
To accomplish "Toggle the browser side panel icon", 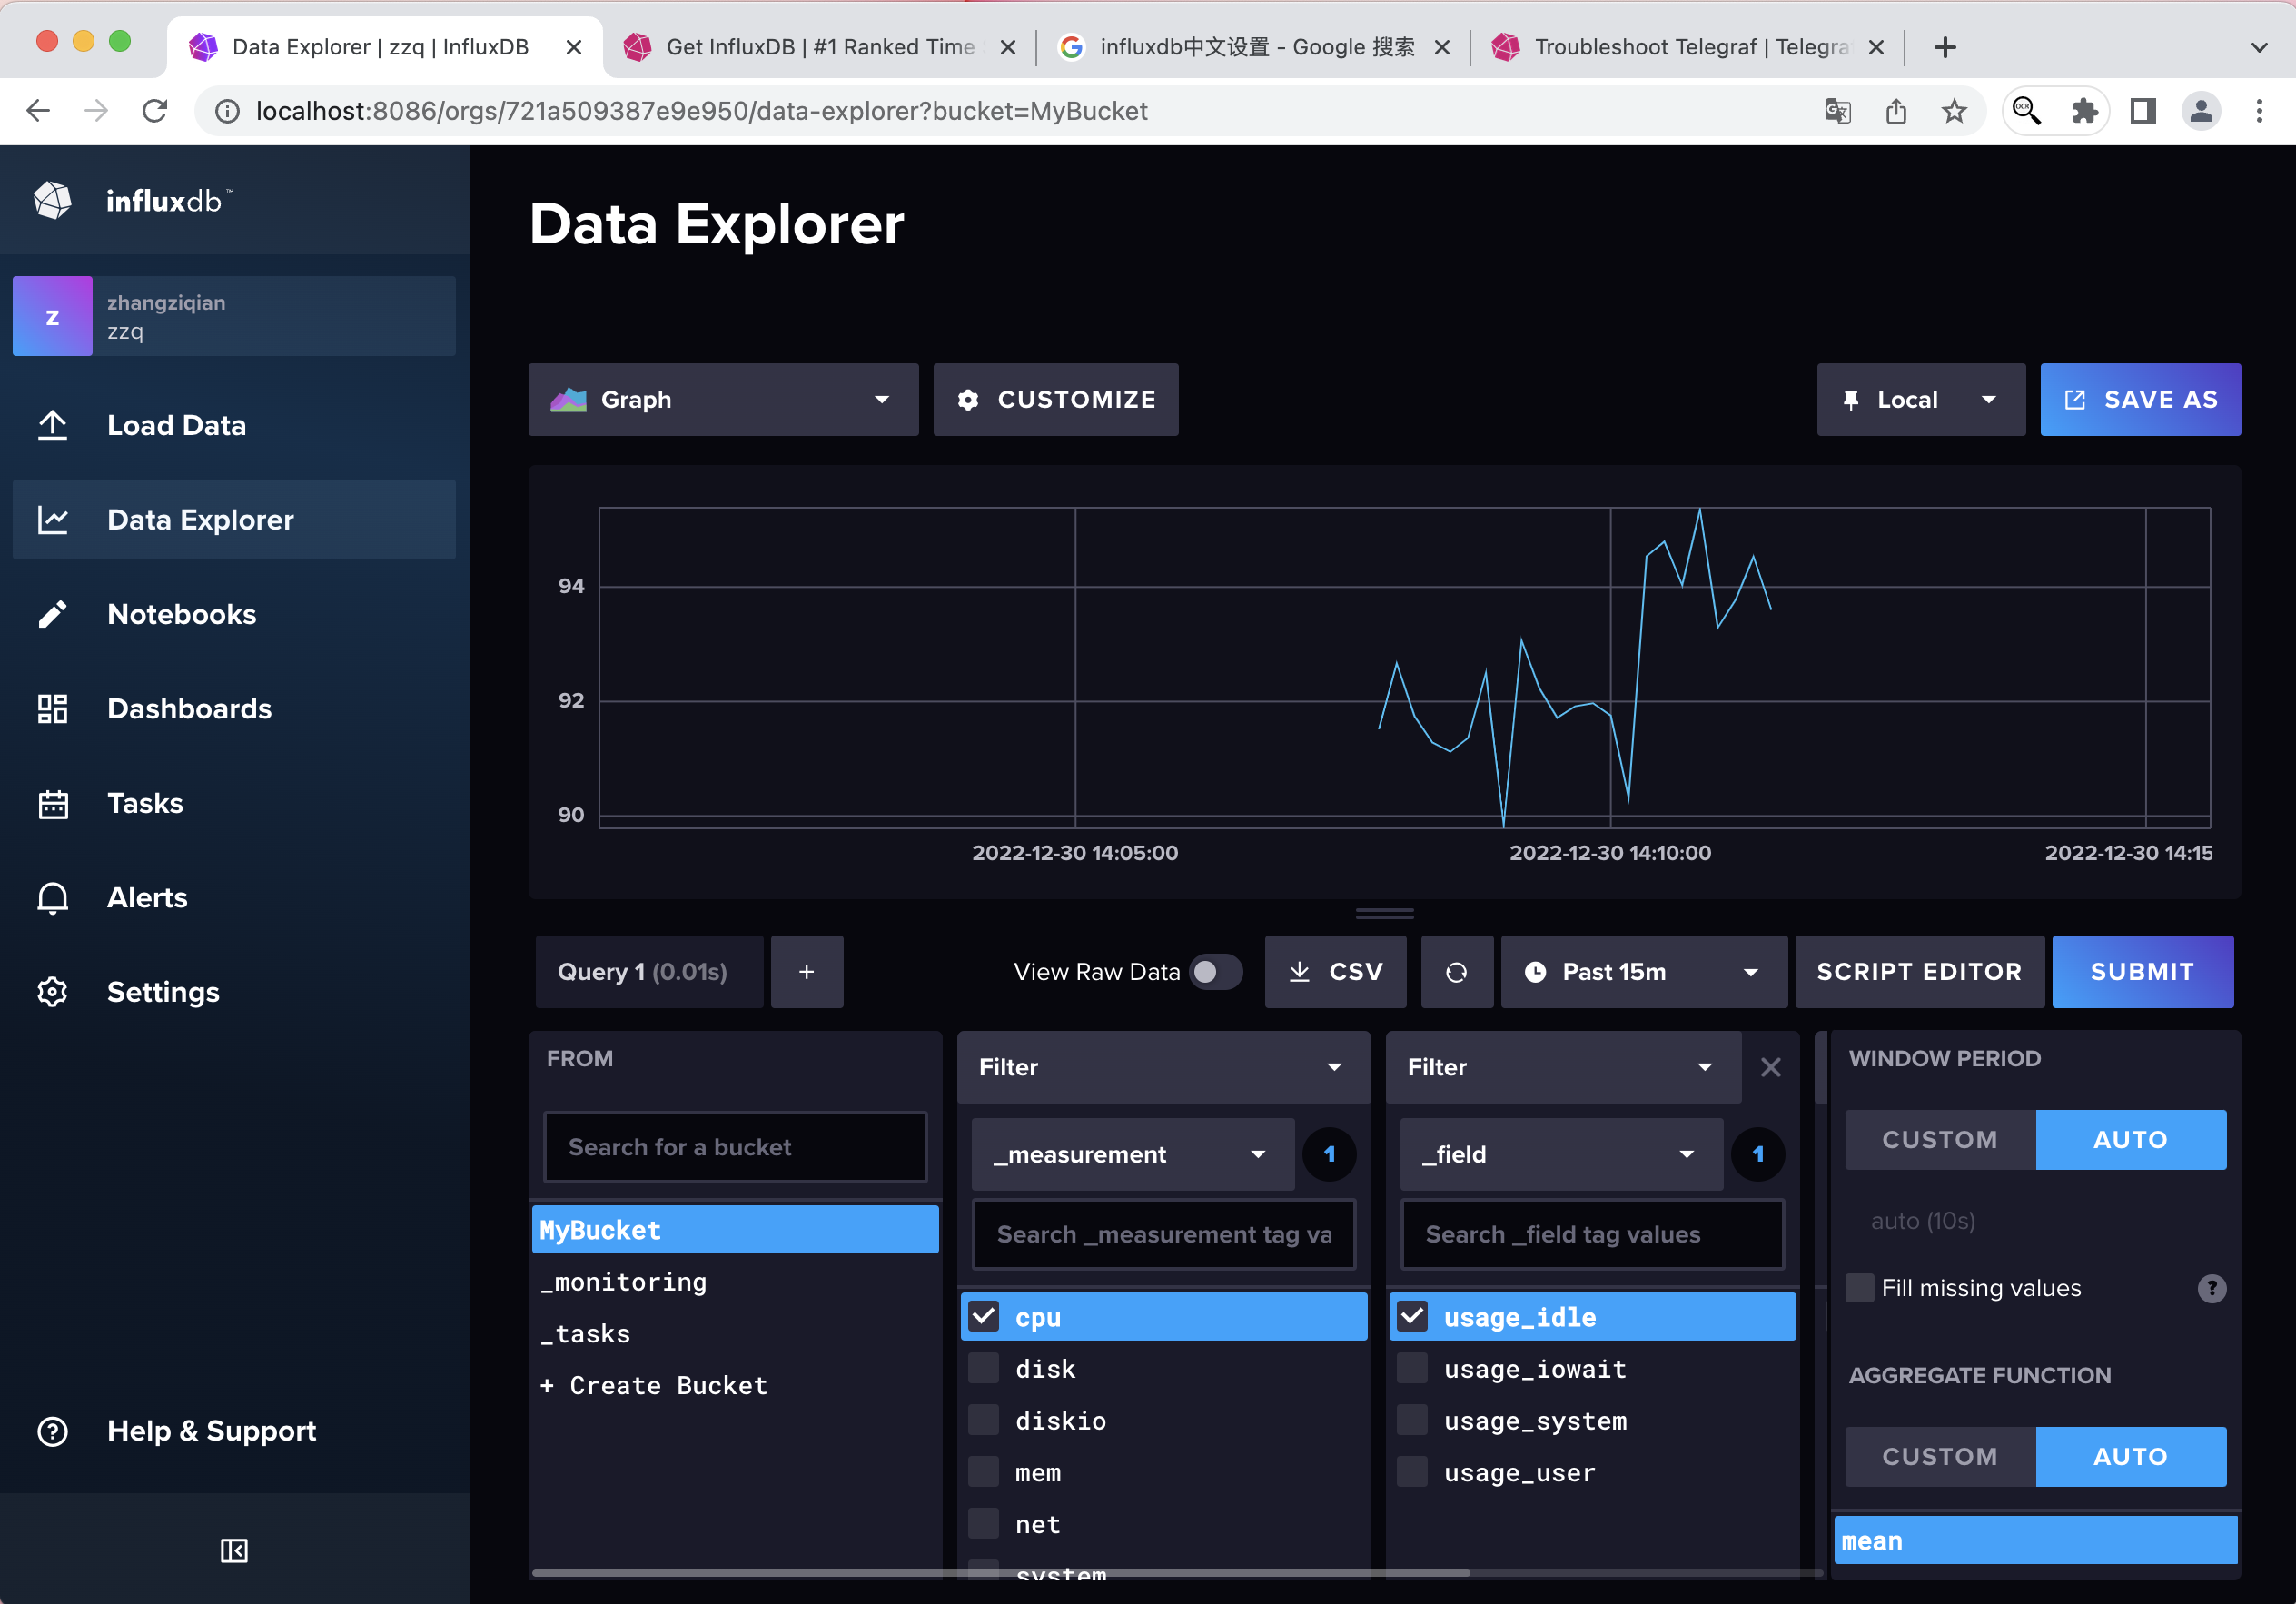I will tap(2142, 111).
